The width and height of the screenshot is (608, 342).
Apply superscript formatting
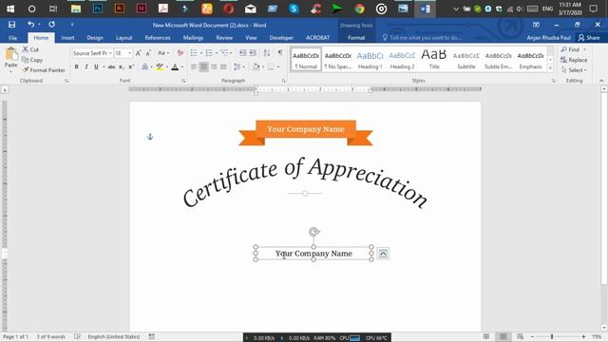click(x=131, y=66)
